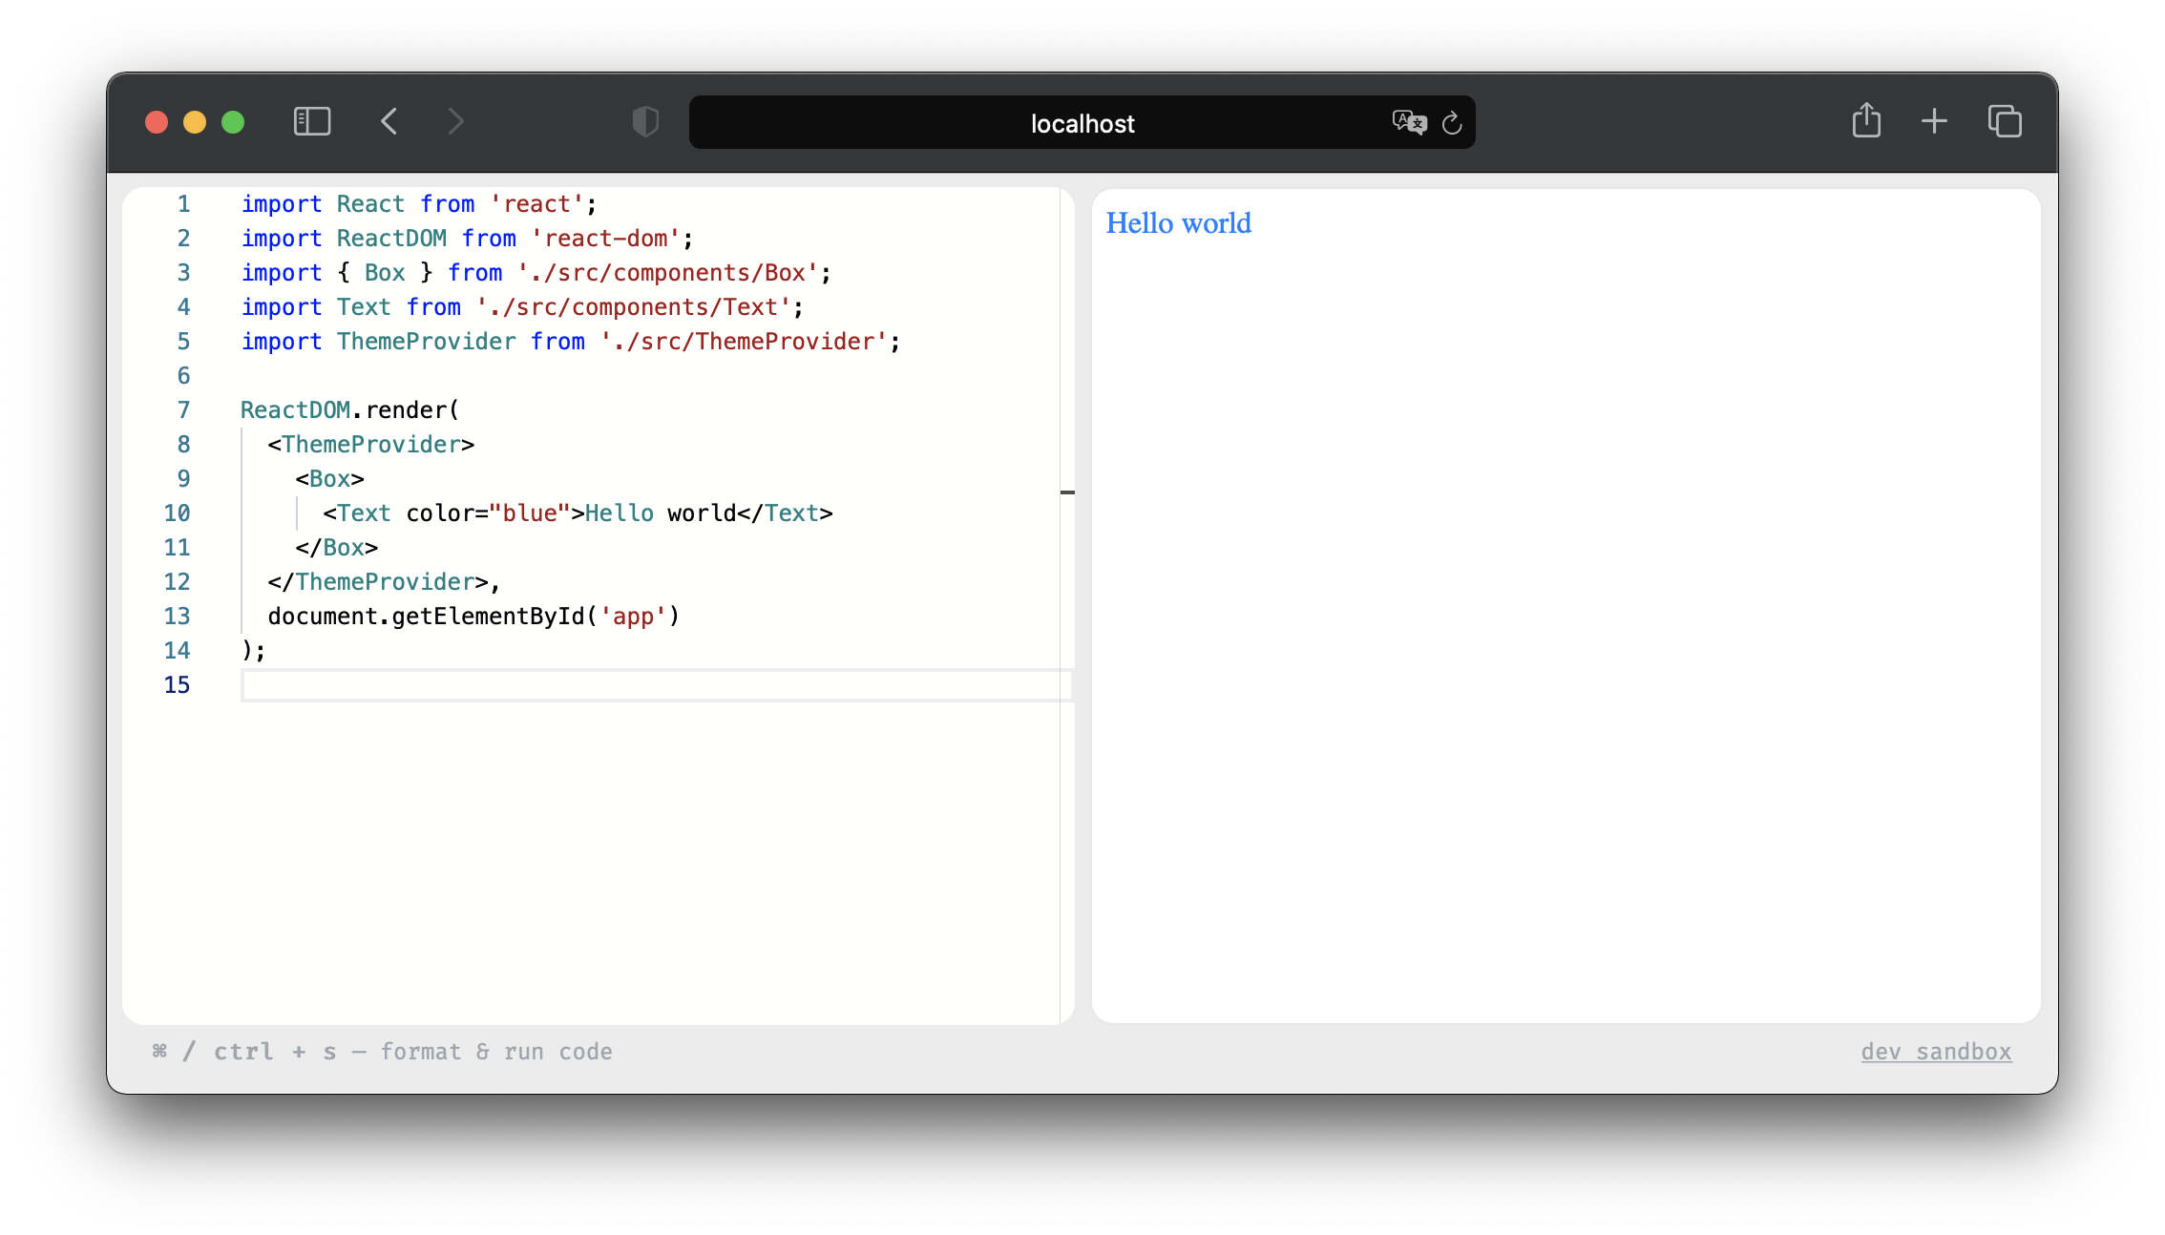Image resolution: width=2165 pixels, height=1235 pixels.
Task: Share the current page
Action: point(1866,121)
